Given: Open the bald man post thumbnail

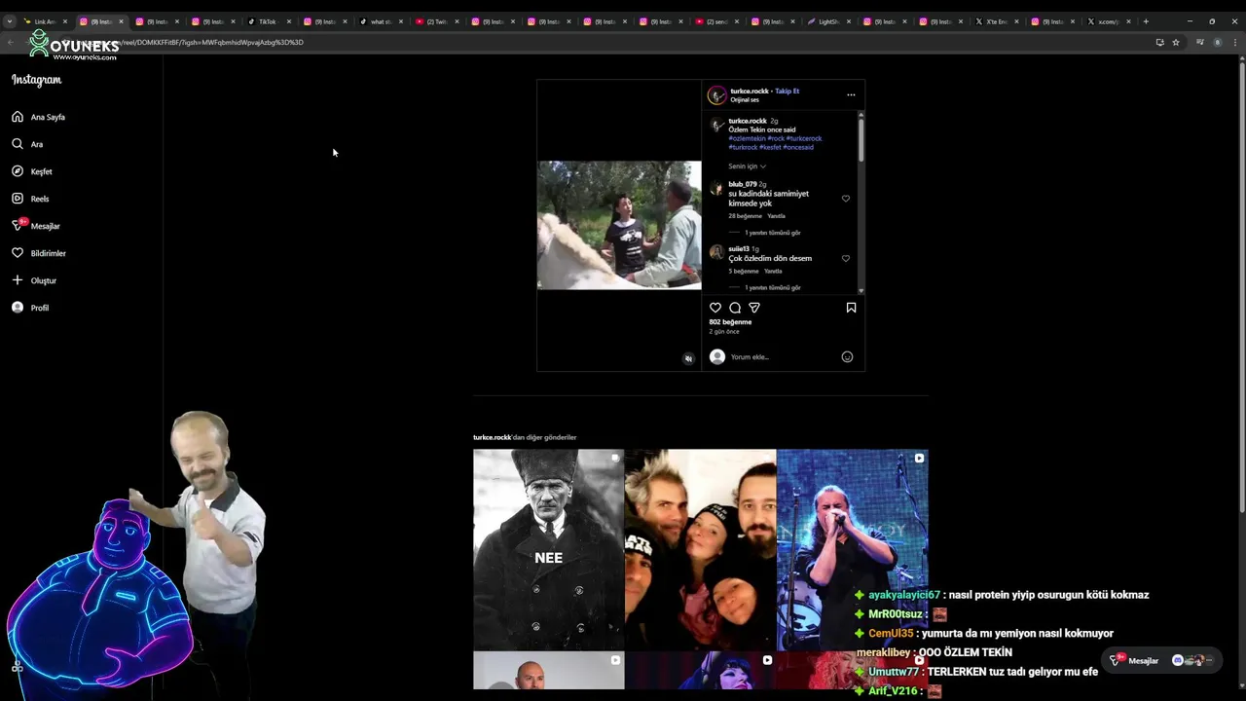Looking at the screenshot, I should (x=548, y=671).
